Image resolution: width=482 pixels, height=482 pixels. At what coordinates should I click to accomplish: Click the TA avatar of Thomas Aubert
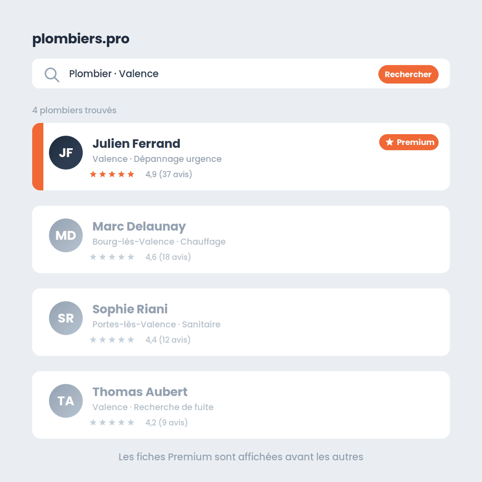pyautogui.click(x=66, y=401)
